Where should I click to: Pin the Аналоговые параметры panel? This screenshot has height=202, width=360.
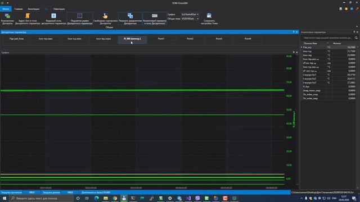354,32
